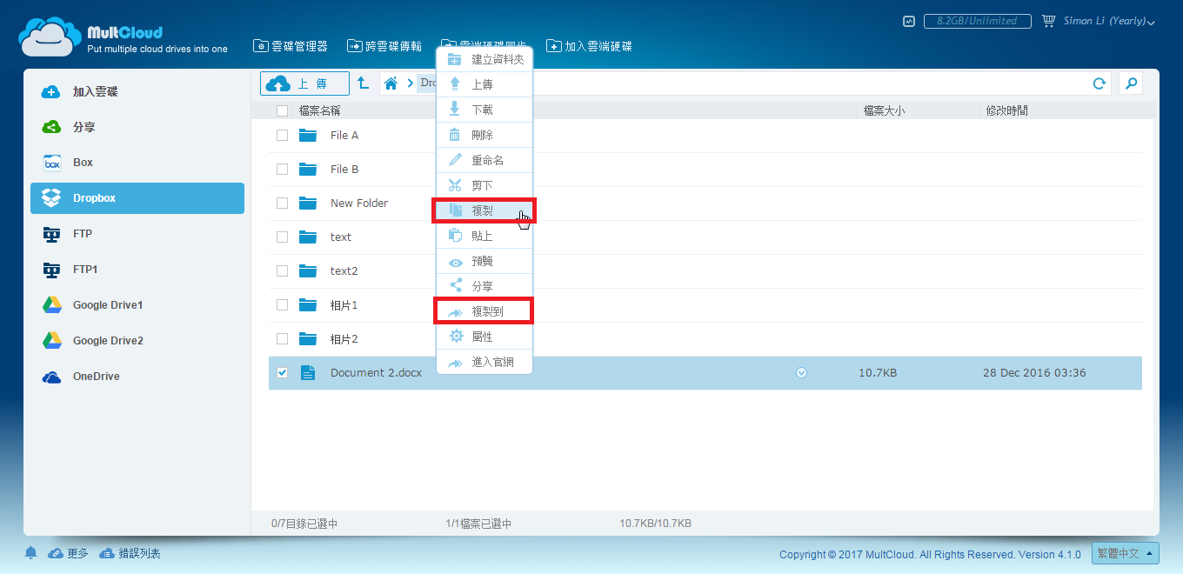The height and width of the screenshot is (574, 1183).
Task: Switch to 跨雲碟傳輸 tab
Action: (x=384, y=46)
